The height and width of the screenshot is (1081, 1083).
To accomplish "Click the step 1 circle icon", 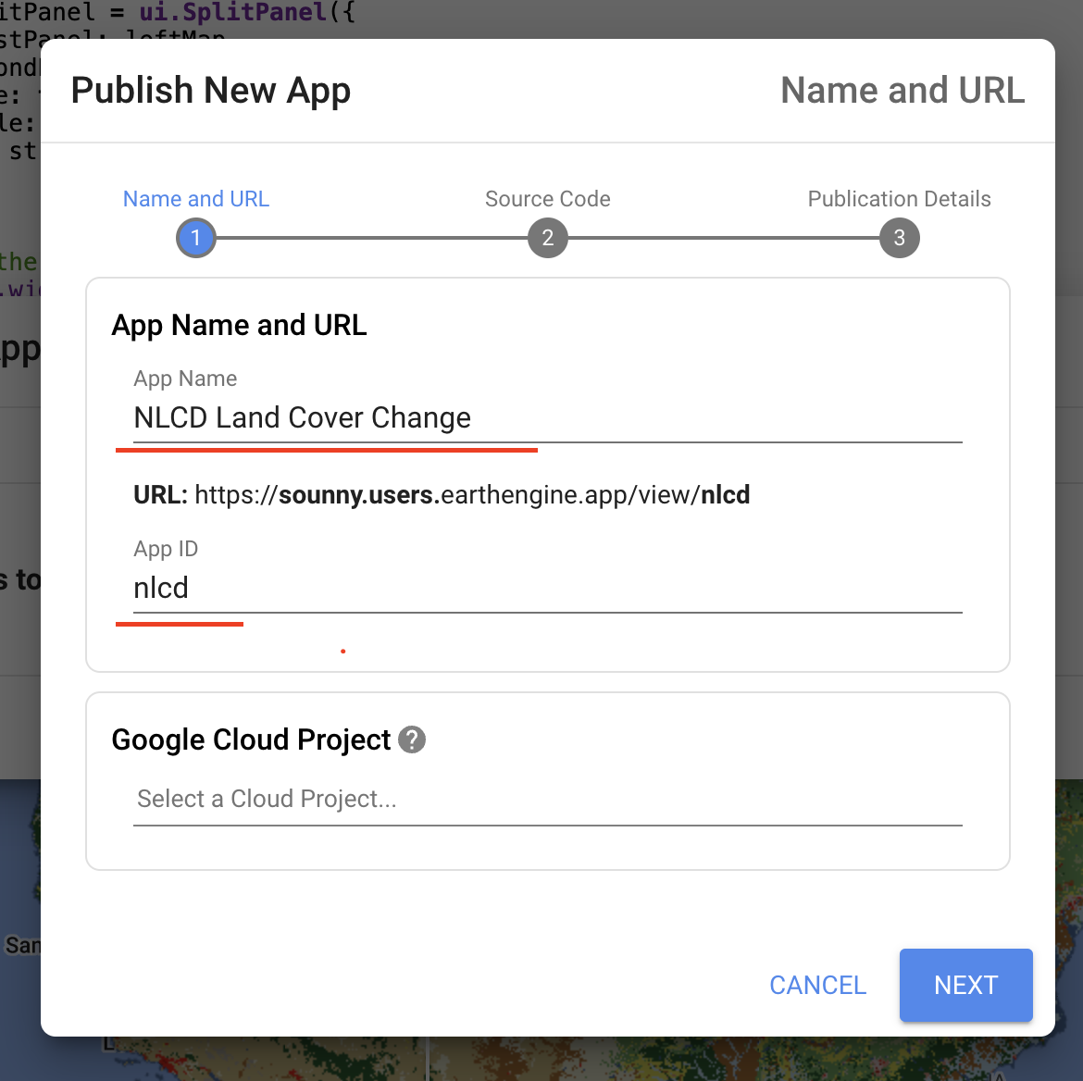I will coord(195,238).
